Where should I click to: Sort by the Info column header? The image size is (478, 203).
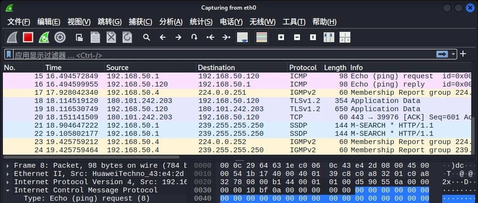(x=410, y=68)
